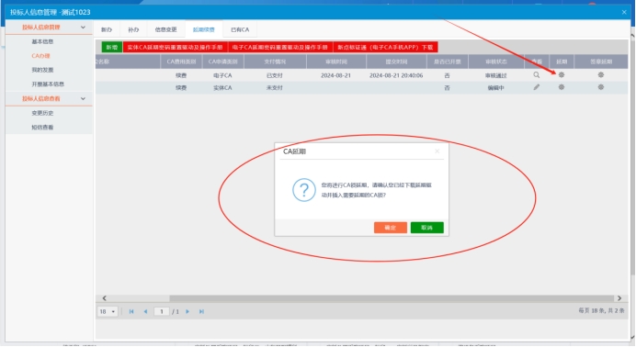This screenshot has height=347, width=636.
Task: Open the page size dropdown showing 18
Action: point(108,311)
